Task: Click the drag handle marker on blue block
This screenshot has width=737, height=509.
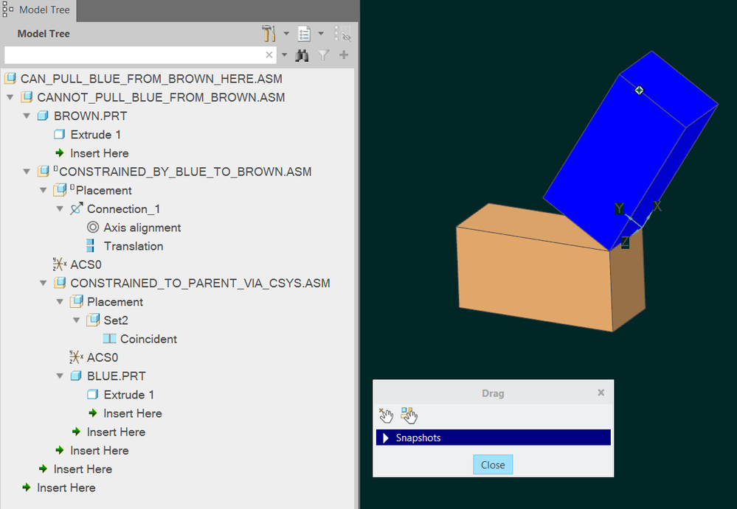Action: point(639,90)
